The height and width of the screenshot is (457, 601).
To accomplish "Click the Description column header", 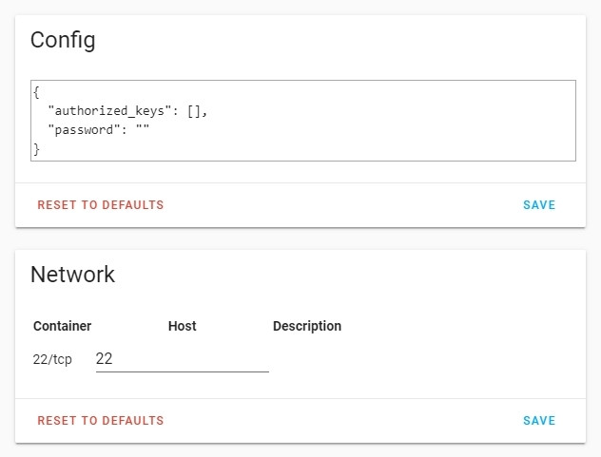I will (x=306, y=326).
